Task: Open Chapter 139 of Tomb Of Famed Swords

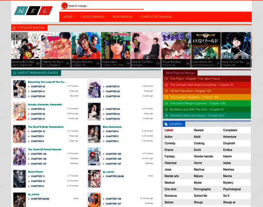Action: (x=38, y=154)
